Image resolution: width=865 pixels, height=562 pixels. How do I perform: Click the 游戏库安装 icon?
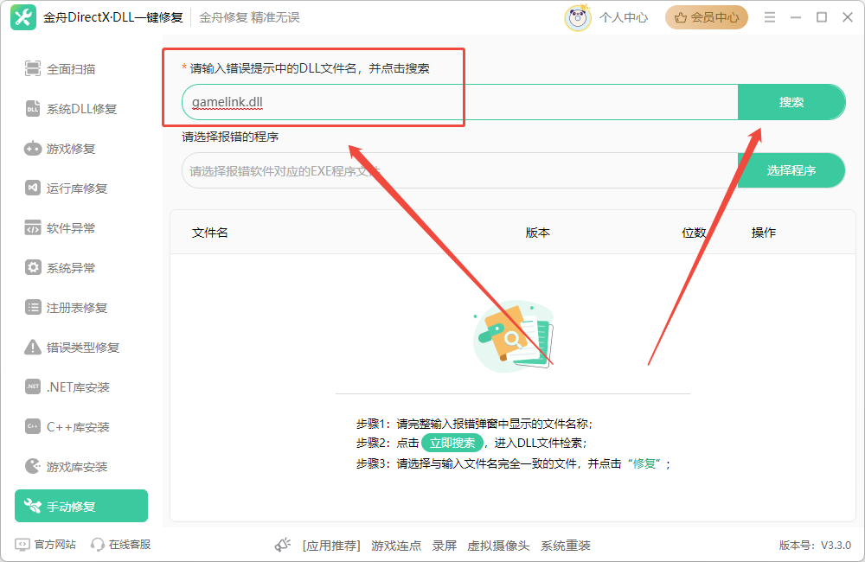tap(33, 466)
